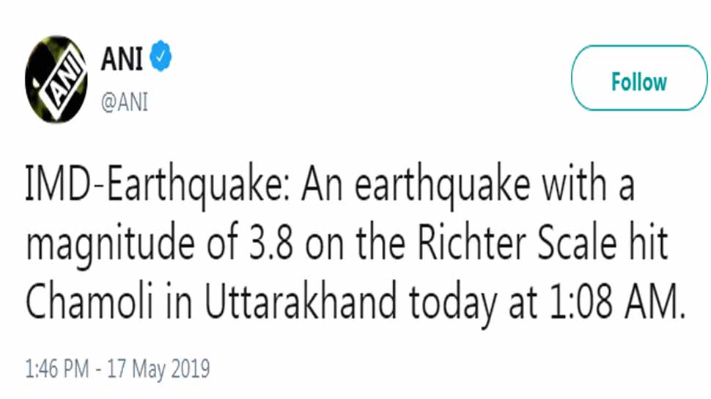Open the ANI display name link

pos(122,59)
